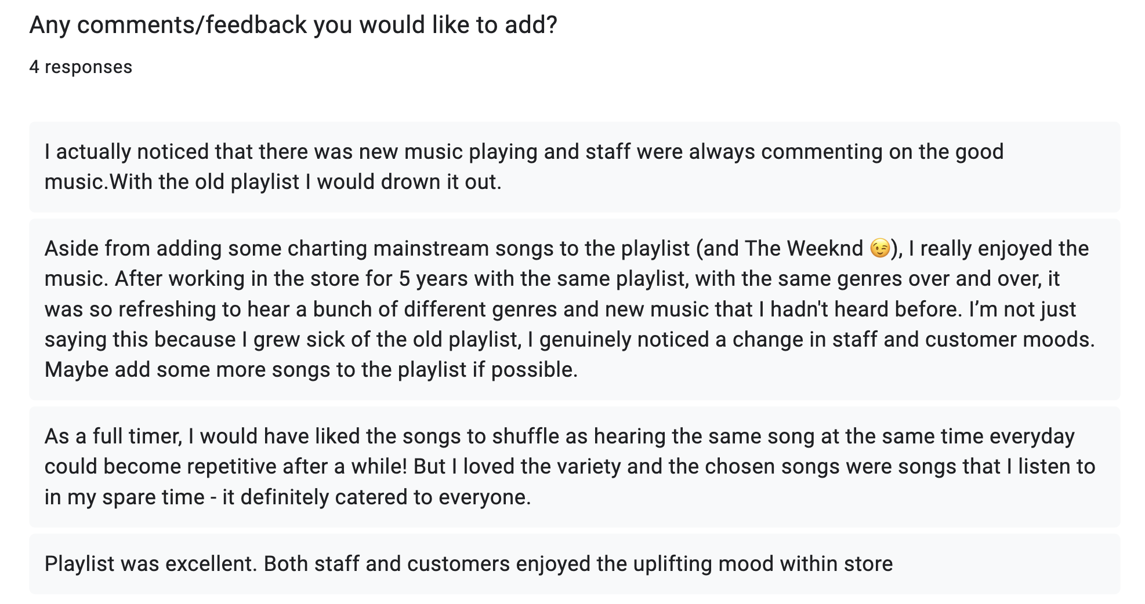Click the sentence 'Maybe add some more songs to the playlist'
This screenshot has width=1145, height=604.
[x=311, y=370]
